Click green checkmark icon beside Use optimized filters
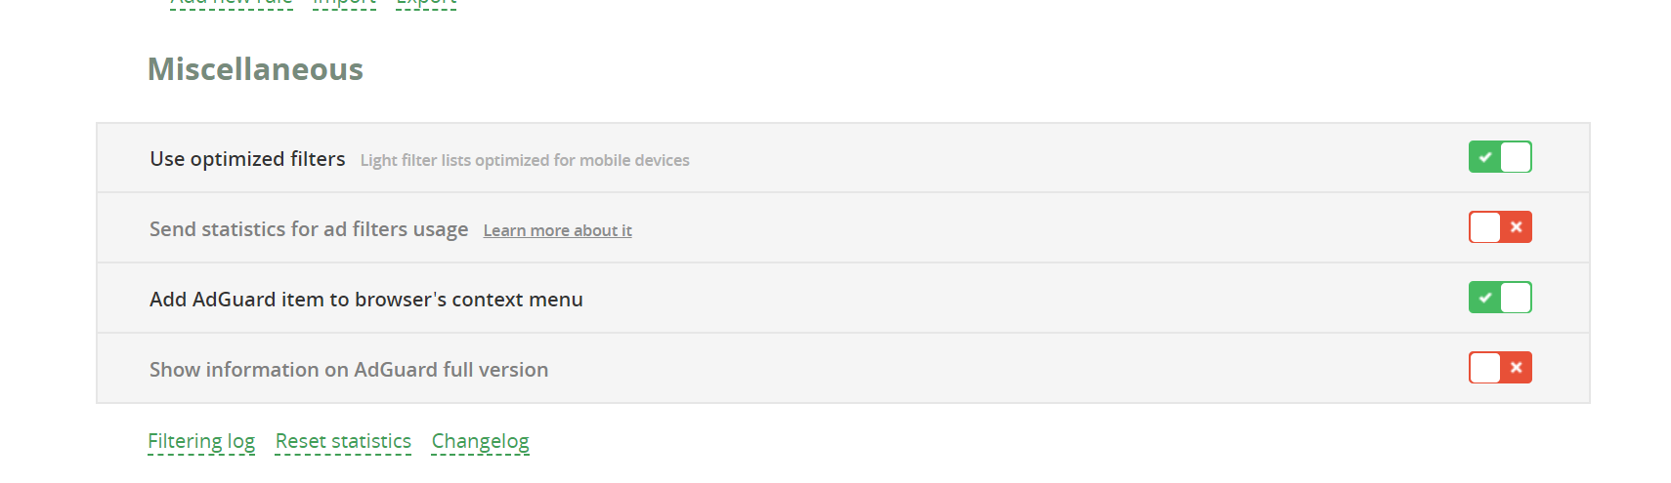Viewport: 1671px width, 483px height. coord(1485,157)
